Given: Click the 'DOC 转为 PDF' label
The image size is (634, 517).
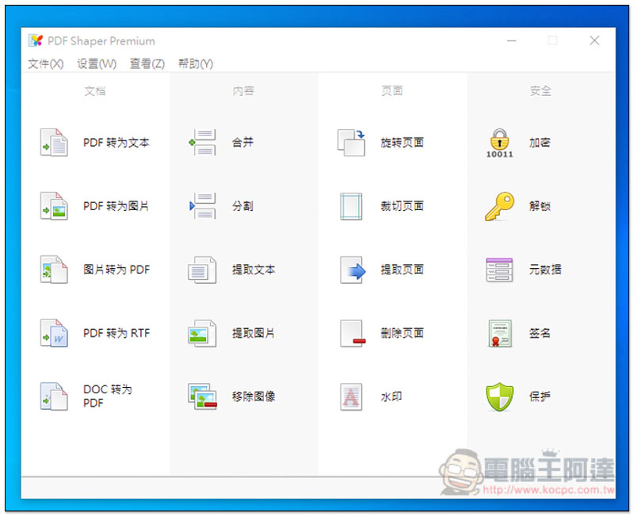Looking at the screenshot, I should pyautogui.click(x=108, y=396).
